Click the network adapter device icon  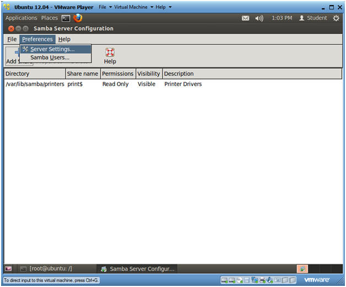pyautogui.click(x=255, y=280)
